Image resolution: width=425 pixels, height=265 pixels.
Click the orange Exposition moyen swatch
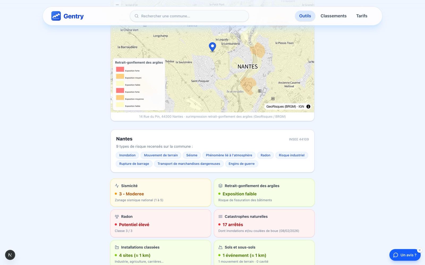pyautogui.click(x=120, y=76)
